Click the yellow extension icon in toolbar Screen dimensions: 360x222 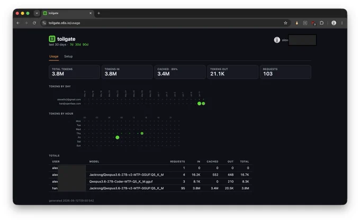[297, 23]
